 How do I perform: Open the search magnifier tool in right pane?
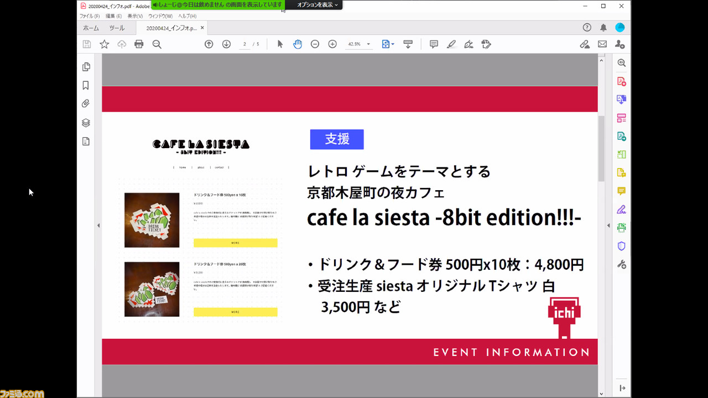point(622,63)
